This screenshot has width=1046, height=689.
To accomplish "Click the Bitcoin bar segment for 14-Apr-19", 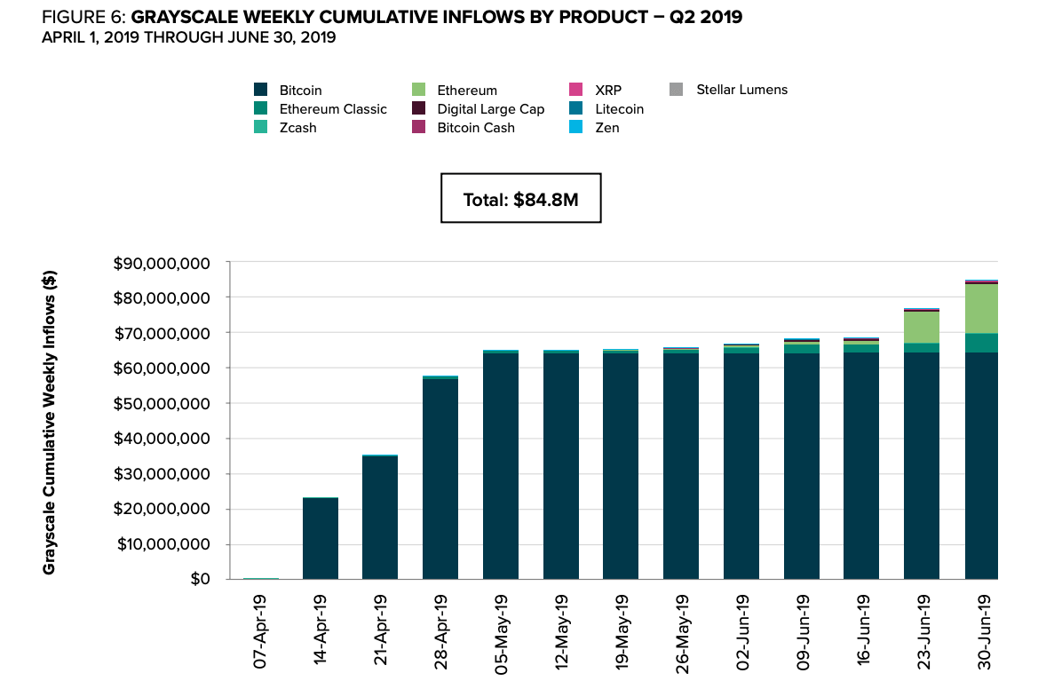I will click(x=321, y=538).
